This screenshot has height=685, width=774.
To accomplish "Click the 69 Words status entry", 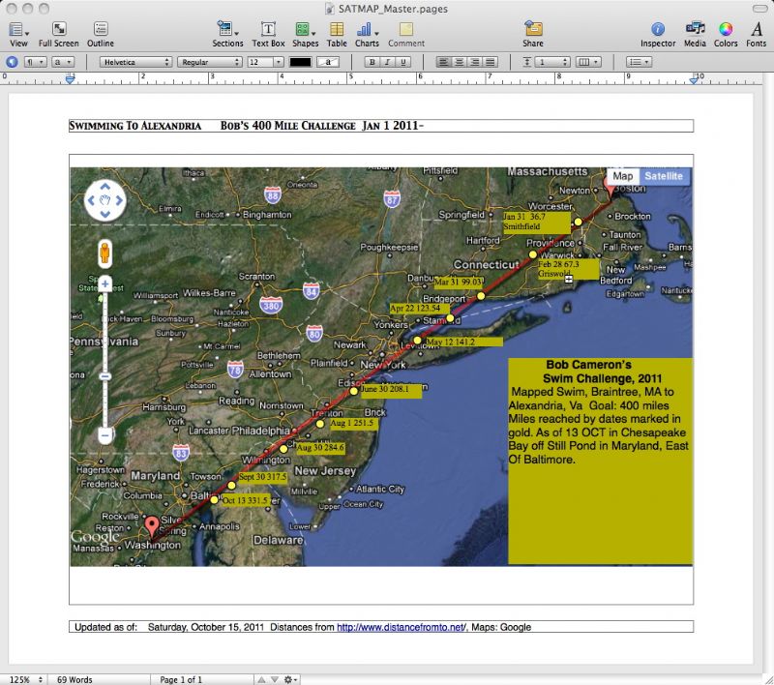I will pyautogui.click(x=74, y=679).
